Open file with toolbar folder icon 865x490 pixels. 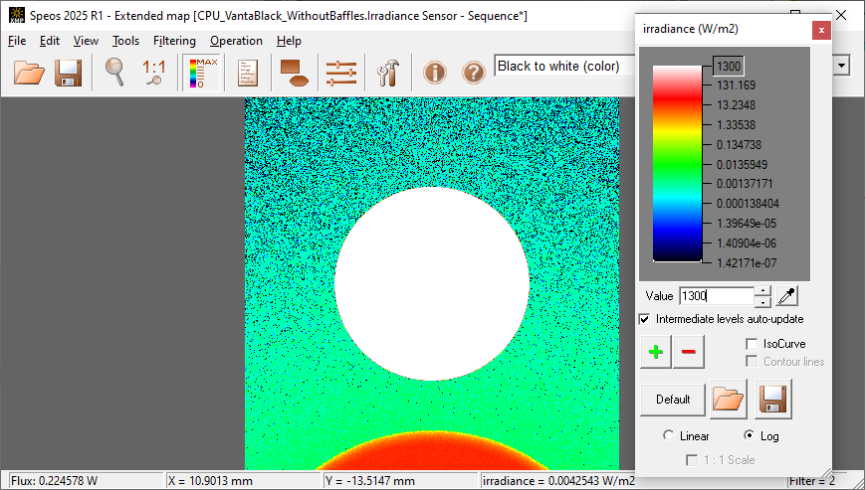(29, 73)
